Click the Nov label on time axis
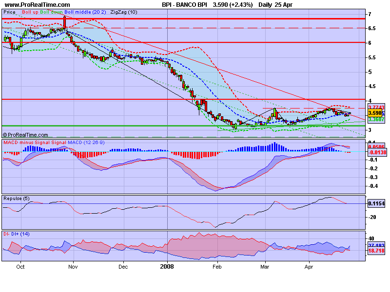The height and width of the screenshot is (292, 390). [73, 267]
